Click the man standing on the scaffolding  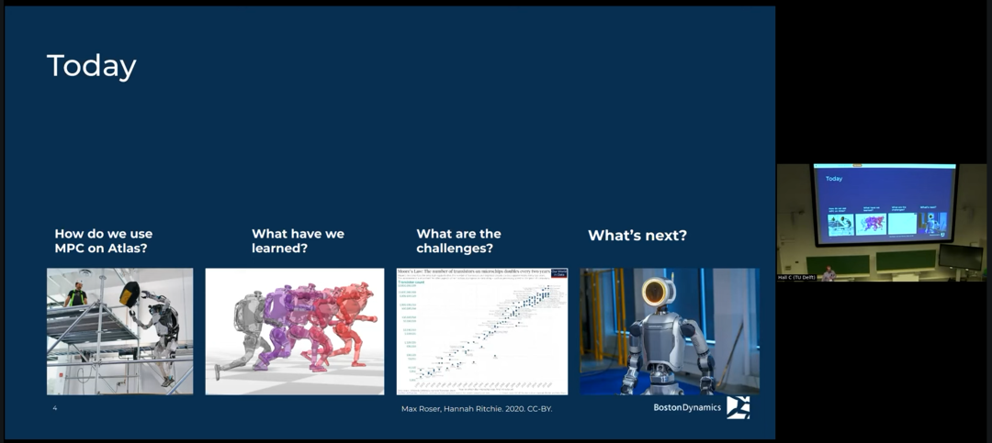76,294
